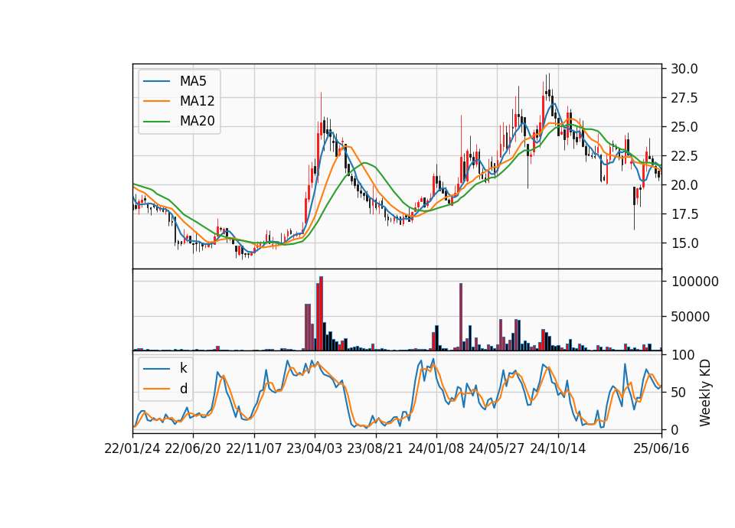
Task: Click the orange d legend line sample
Action: (x=156, y=389)
